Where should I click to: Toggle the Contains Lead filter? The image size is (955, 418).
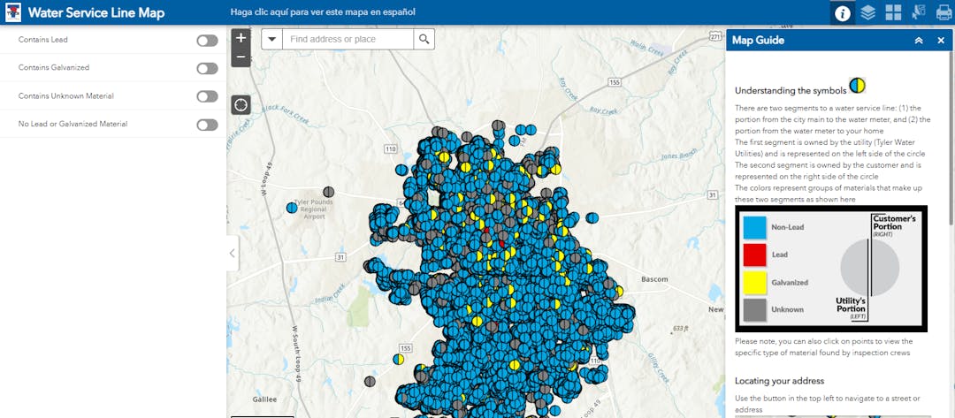pyautogui.click(x=207, y=41)
